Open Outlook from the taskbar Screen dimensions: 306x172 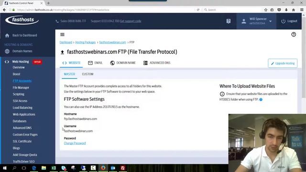click(113, 168)
